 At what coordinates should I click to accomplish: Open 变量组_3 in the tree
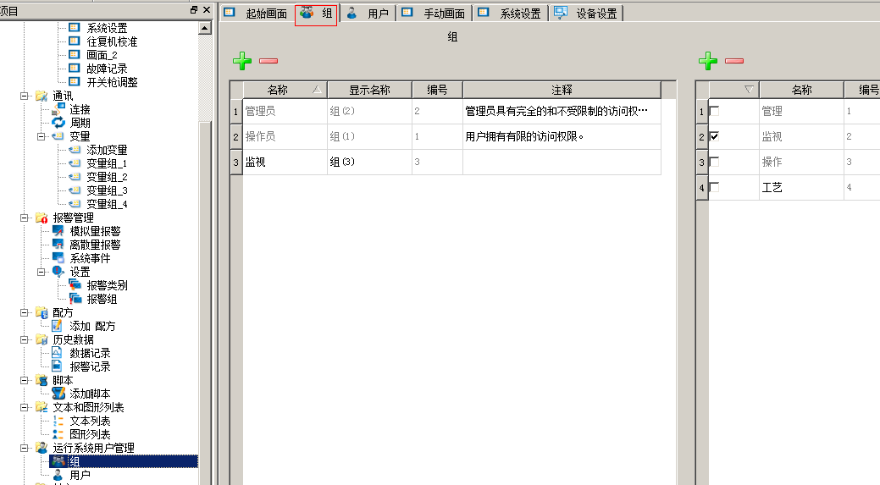click(107, 190)
